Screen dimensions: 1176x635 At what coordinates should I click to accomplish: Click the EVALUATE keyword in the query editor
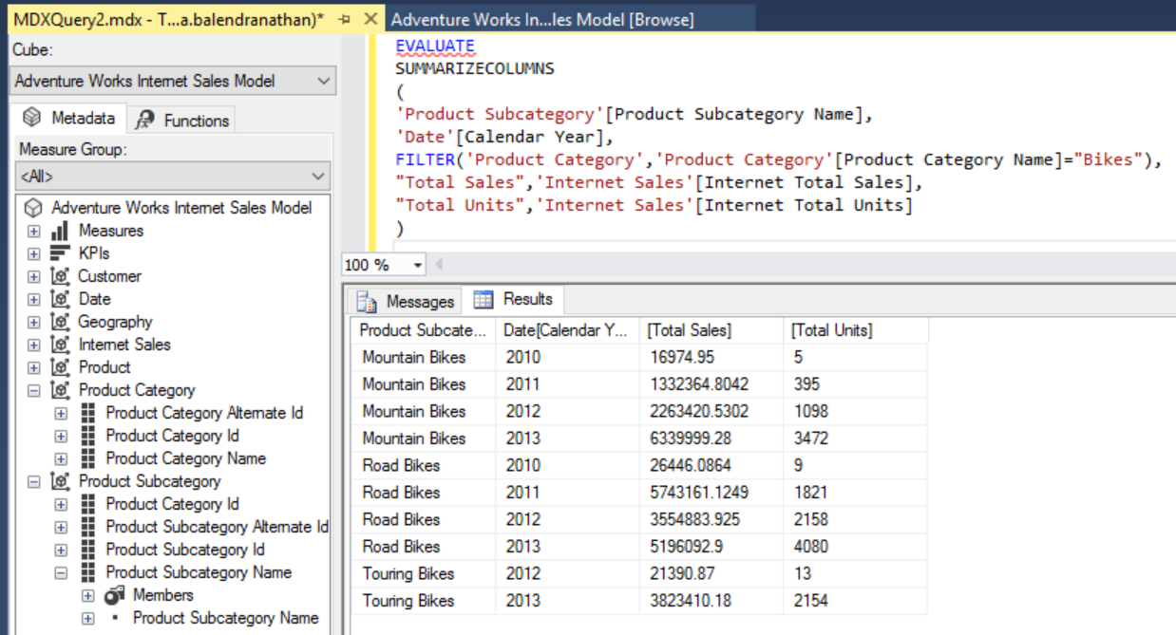(435, 46)
